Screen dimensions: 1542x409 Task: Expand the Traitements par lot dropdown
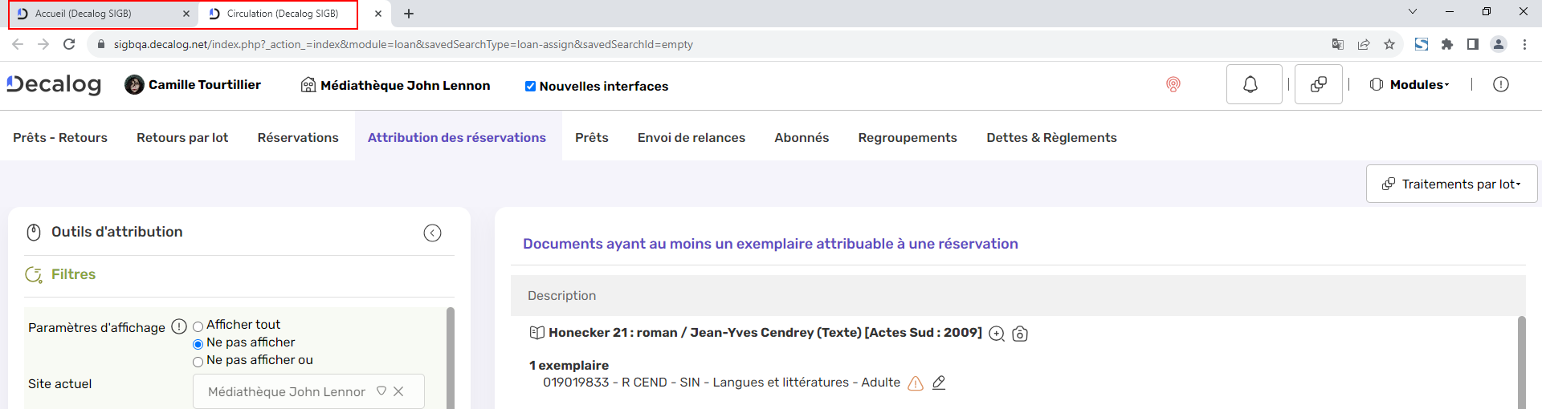click(1452, 184)
